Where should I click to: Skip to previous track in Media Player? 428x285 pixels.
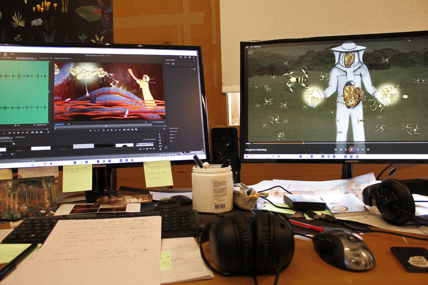coord(341,149)
